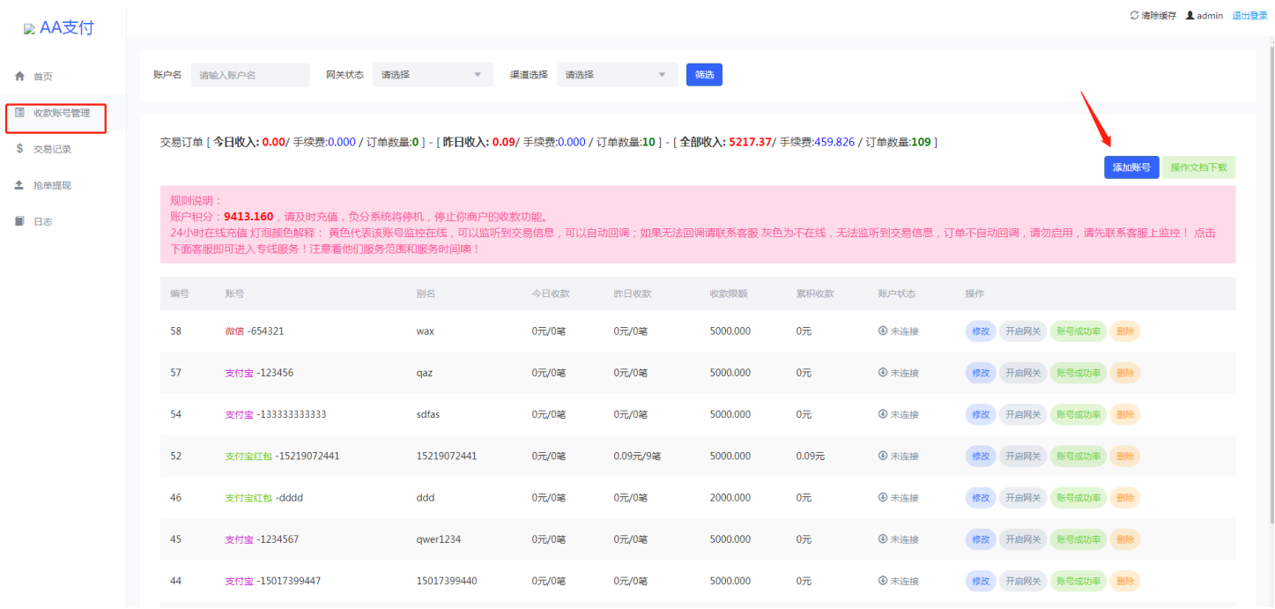Screen dimensions: 1275x609
Task: Expand the 渠道选择 dropdown
Action: tap(617, 75)
